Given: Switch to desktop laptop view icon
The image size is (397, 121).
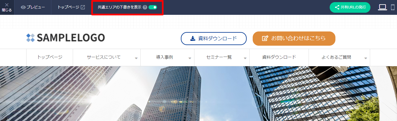Looking at the screenshot, I should coord(383,7).
